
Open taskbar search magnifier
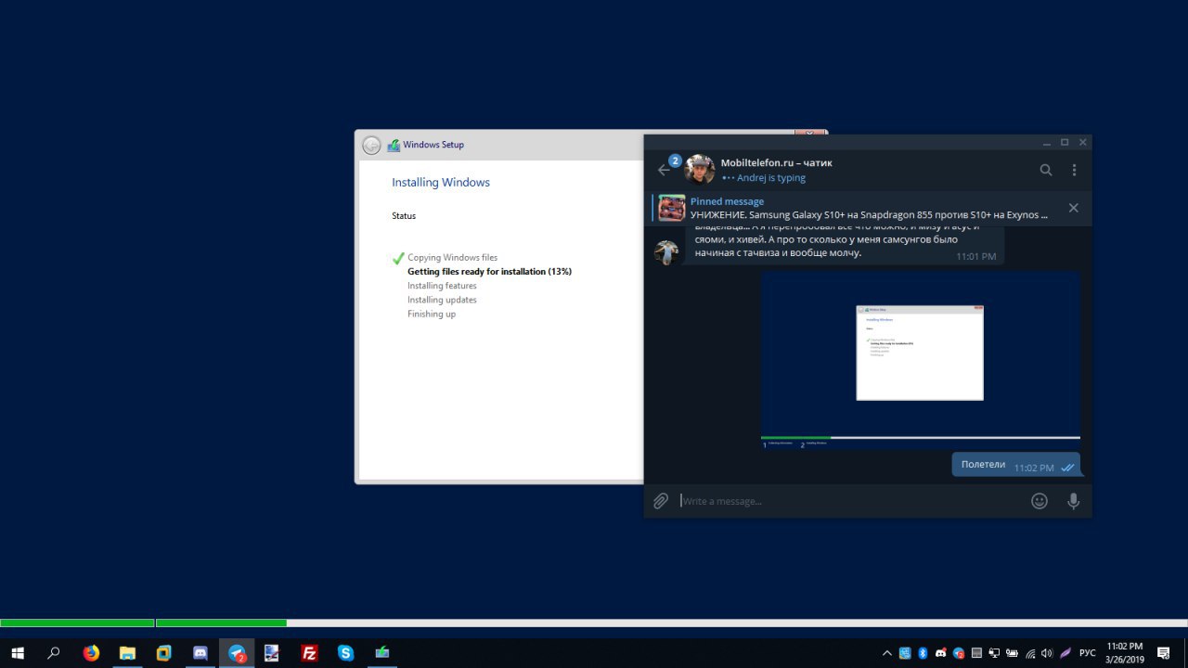coord(54,653)
